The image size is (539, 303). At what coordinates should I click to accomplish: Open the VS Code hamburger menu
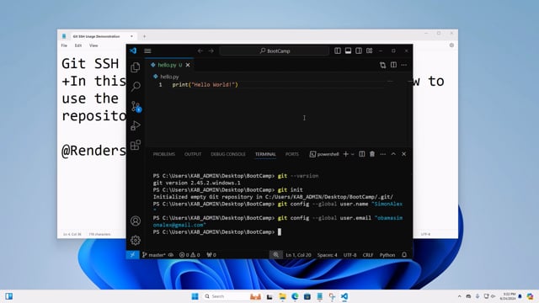click(x=147, y=50)
